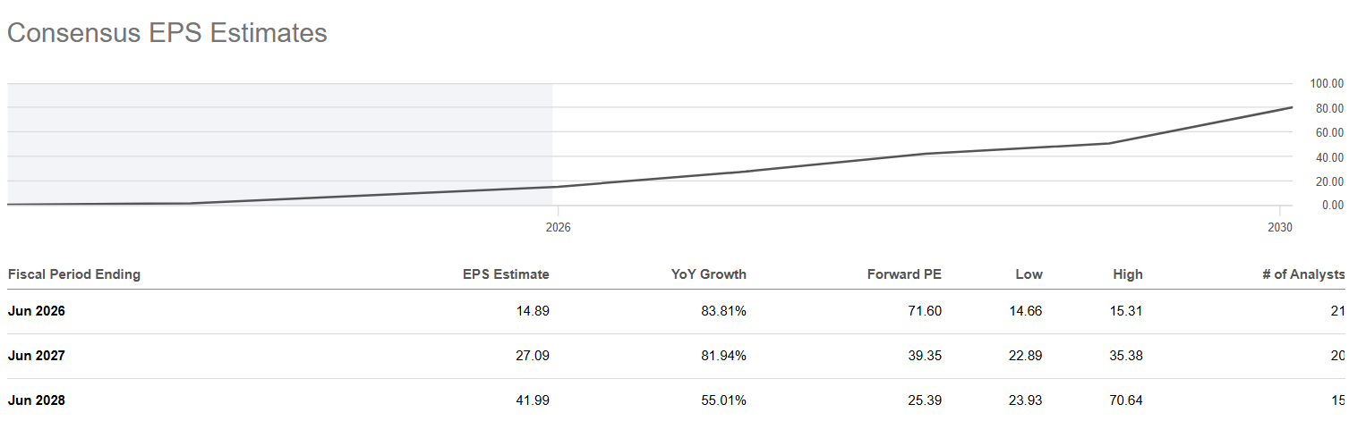Click the 100.00 y-axis label
The image size is (1349, 421).
pyautogui.click(x=1327, y=83)
